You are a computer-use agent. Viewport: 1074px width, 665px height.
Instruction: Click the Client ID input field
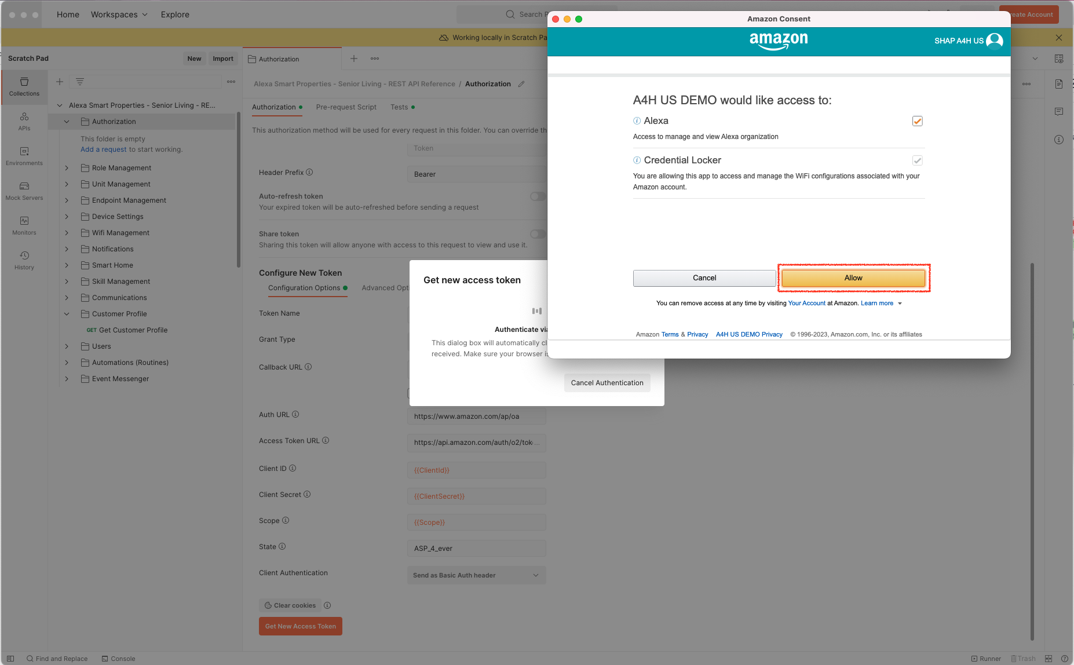[x=476, y=470]
